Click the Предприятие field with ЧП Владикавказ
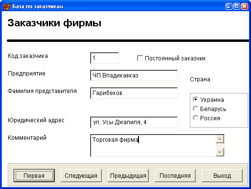Image resolution: width=251 pixels, height=189 pixels. pos(134,76)
